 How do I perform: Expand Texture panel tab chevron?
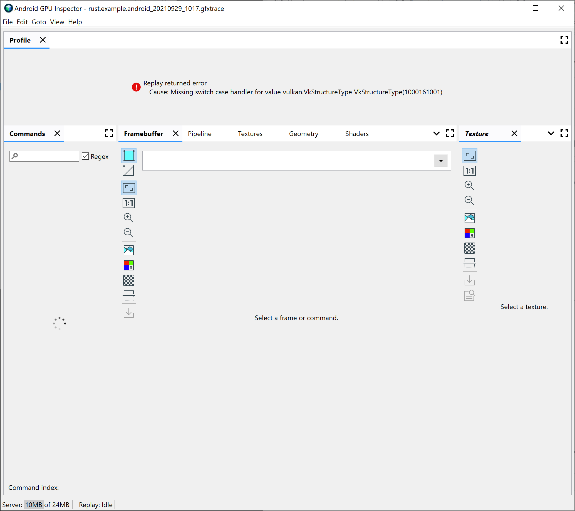coord(551,133)
